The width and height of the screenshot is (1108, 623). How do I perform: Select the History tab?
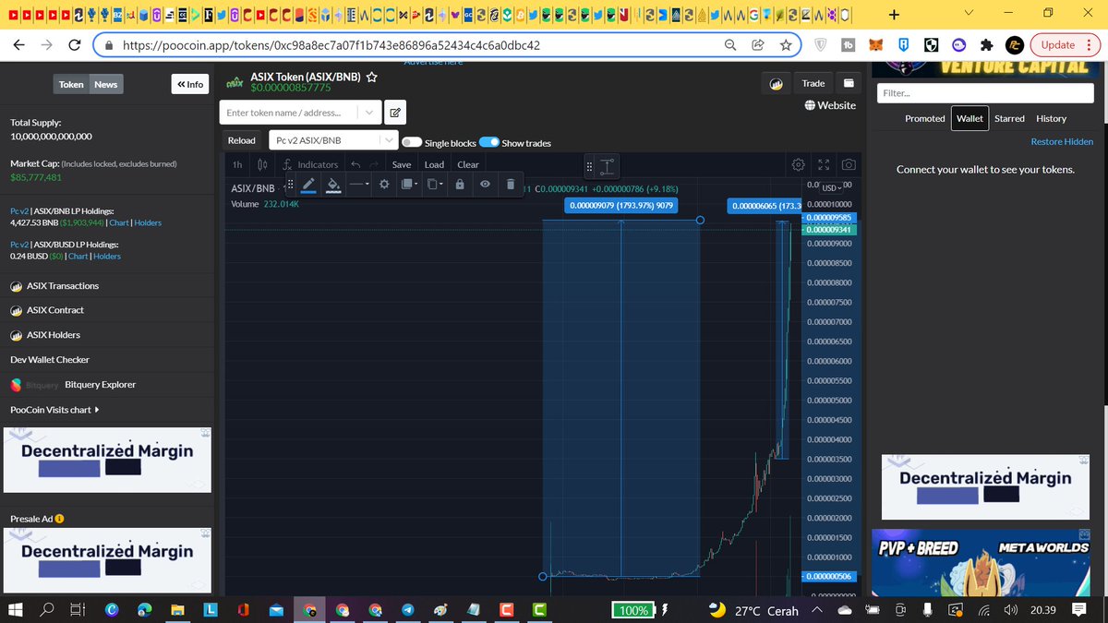(x=1051, y=118)
